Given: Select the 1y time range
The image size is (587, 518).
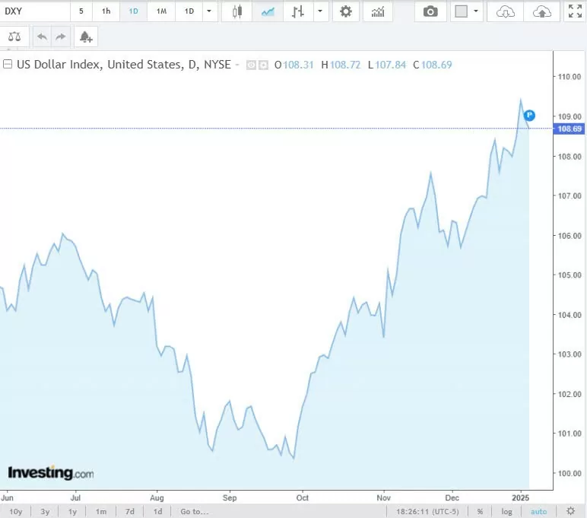Looking at the screenshot, I should [x=72, y=511].
